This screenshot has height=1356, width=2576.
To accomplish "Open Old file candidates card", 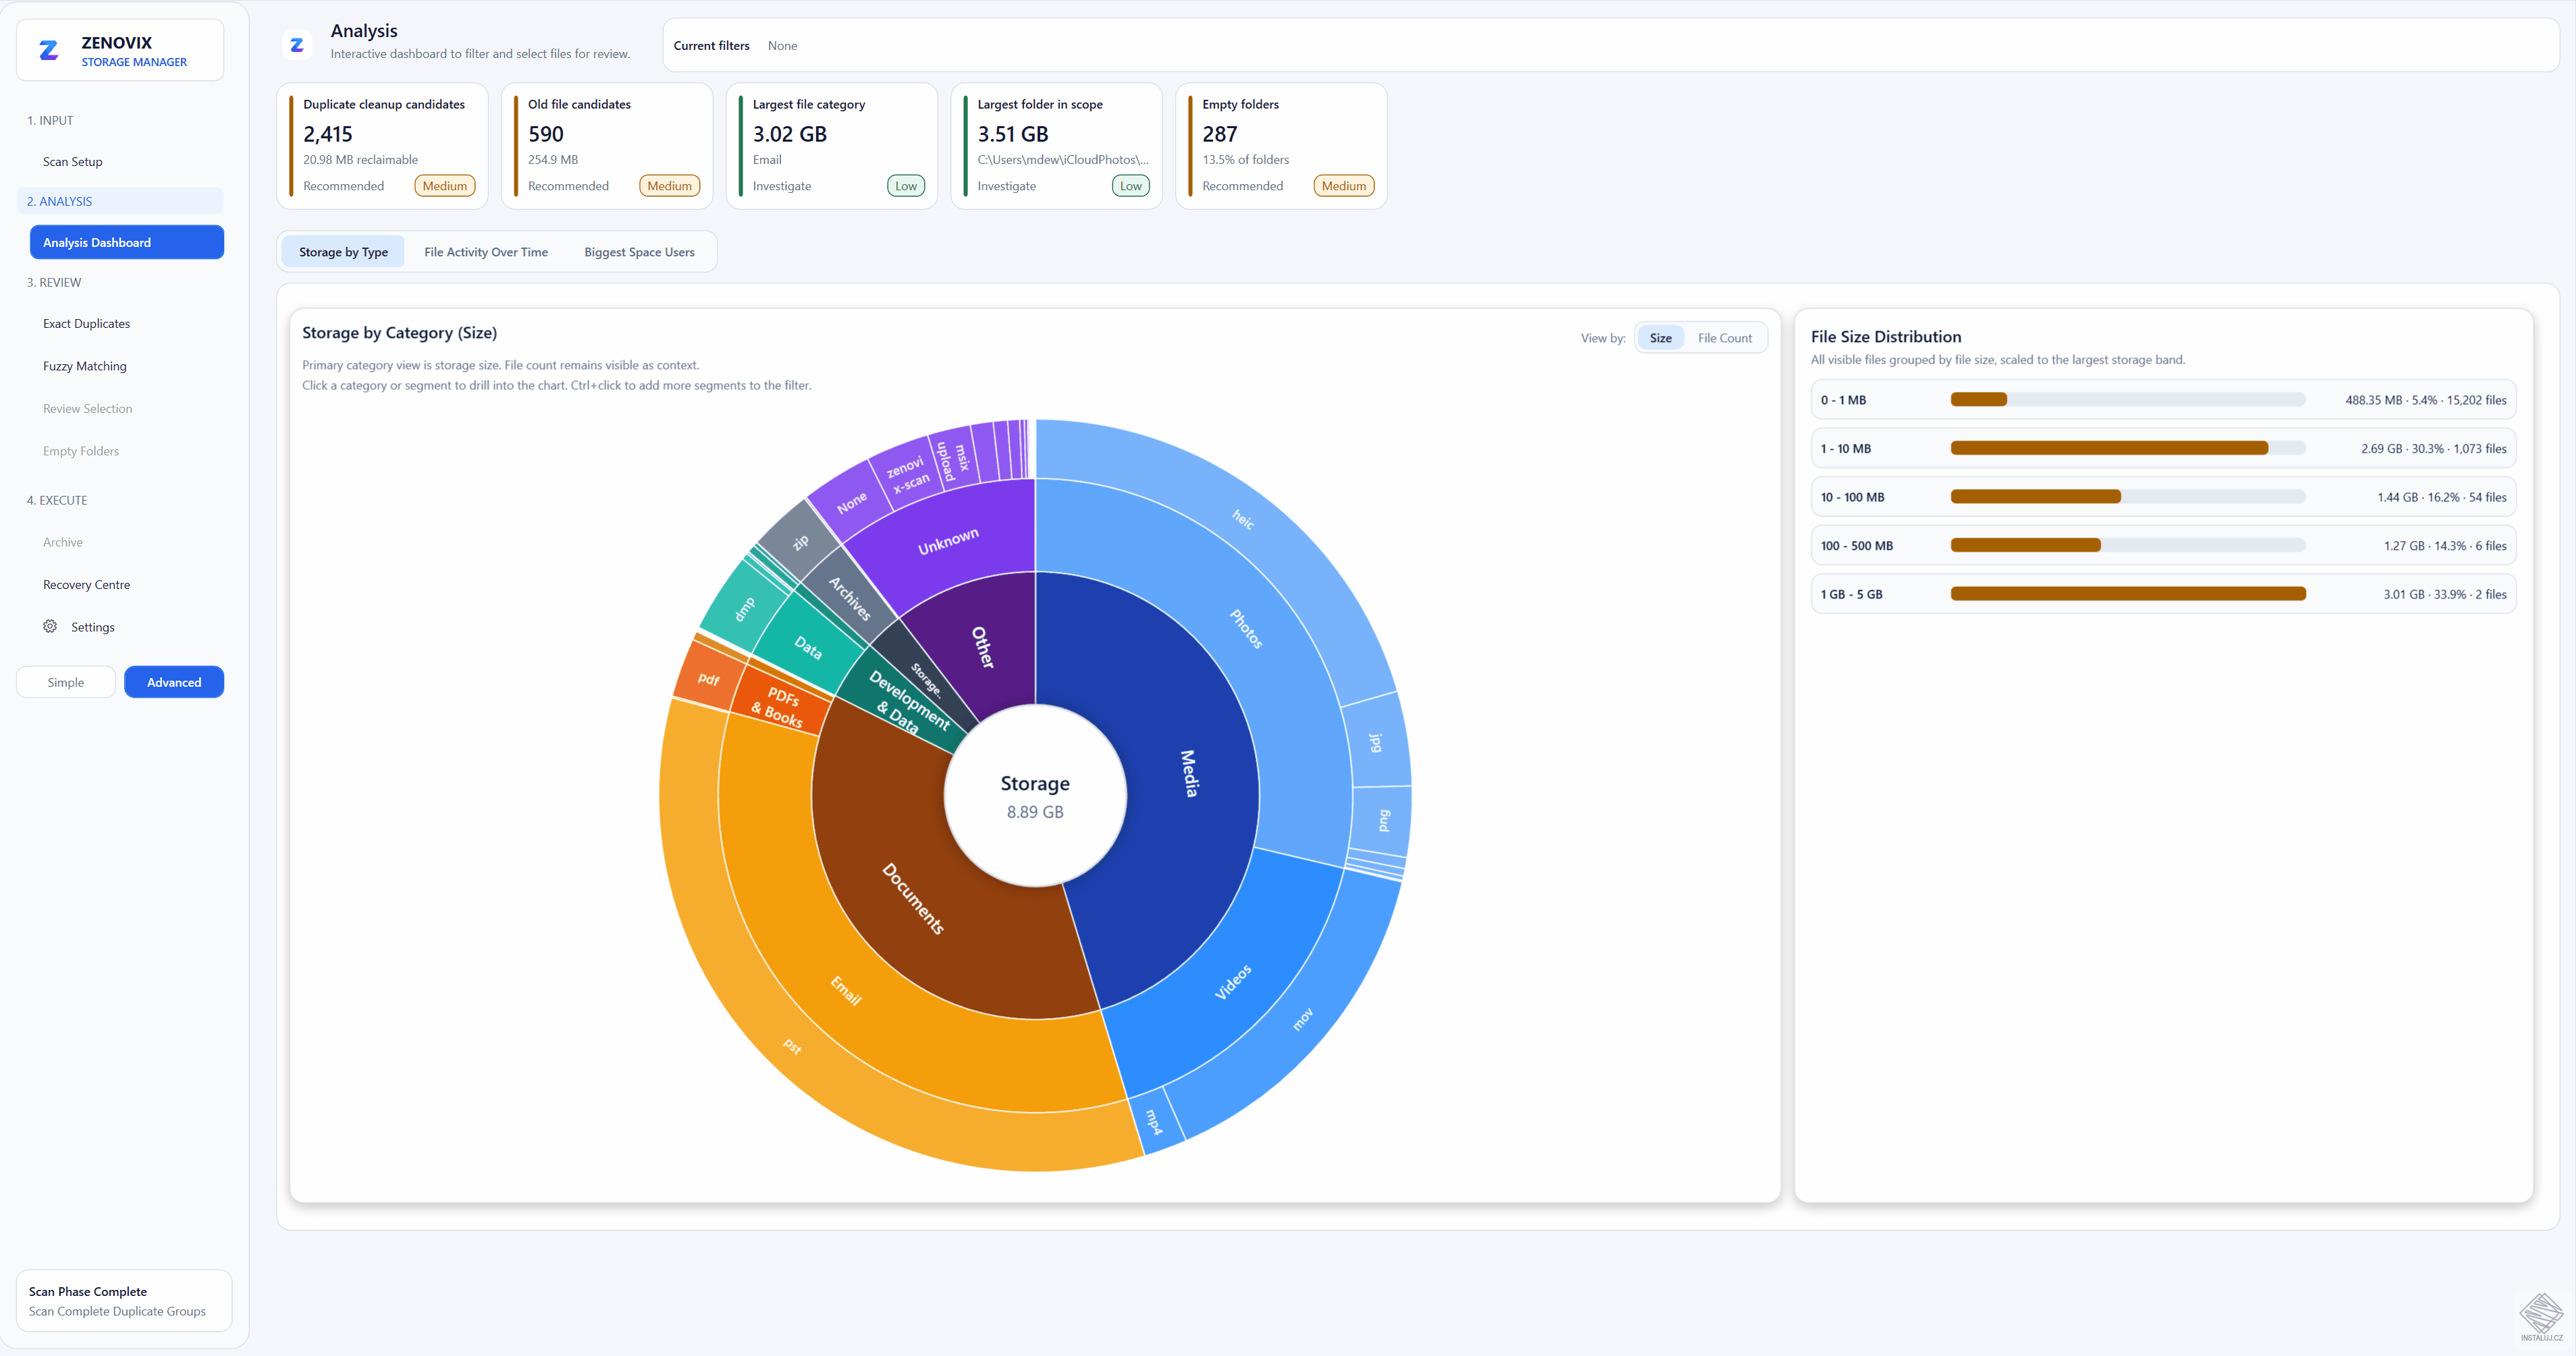I will click(607, 146).
